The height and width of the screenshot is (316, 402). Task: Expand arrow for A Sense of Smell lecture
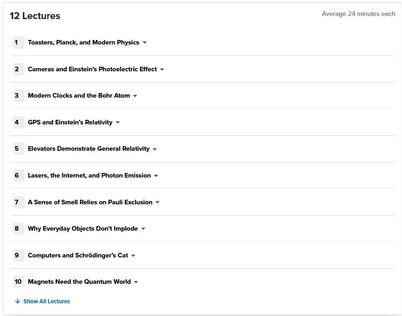tap(158, 202)
